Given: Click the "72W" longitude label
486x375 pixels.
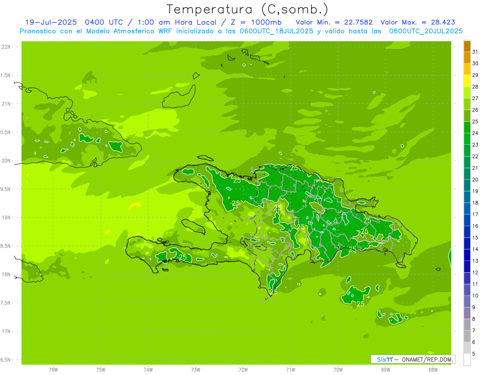Looking at the screenshot, I should [x=243, y=369].
